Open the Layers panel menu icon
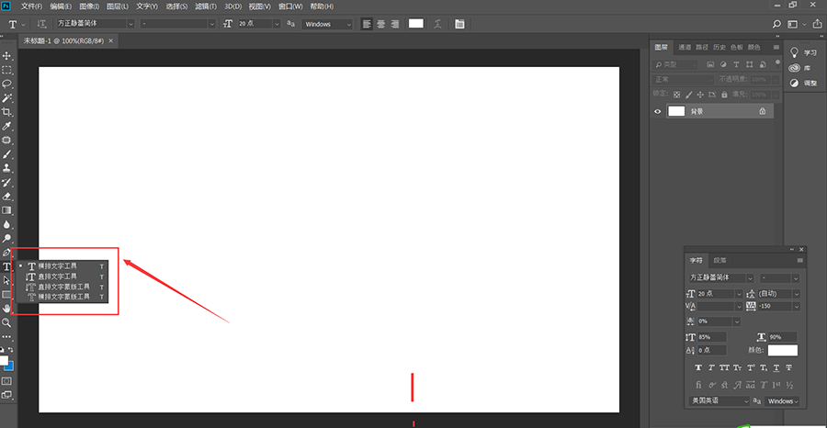827x428 pixels. click(776, 48)
